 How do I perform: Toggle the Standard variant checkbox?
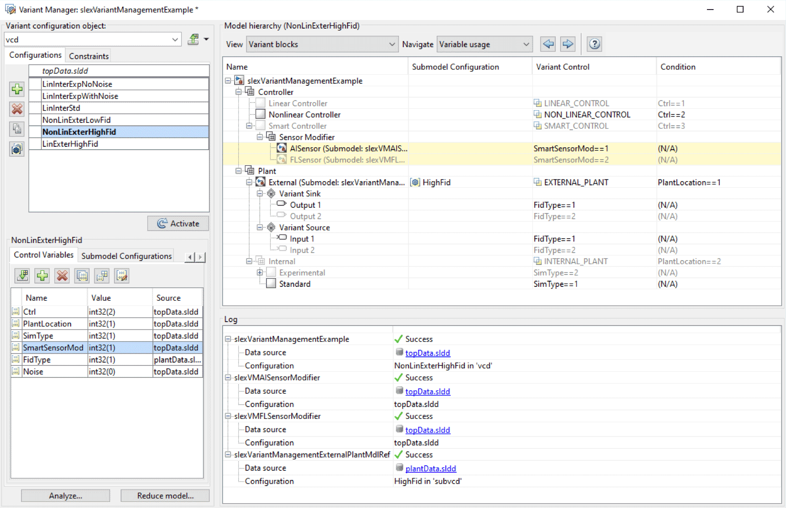(271, 283)
